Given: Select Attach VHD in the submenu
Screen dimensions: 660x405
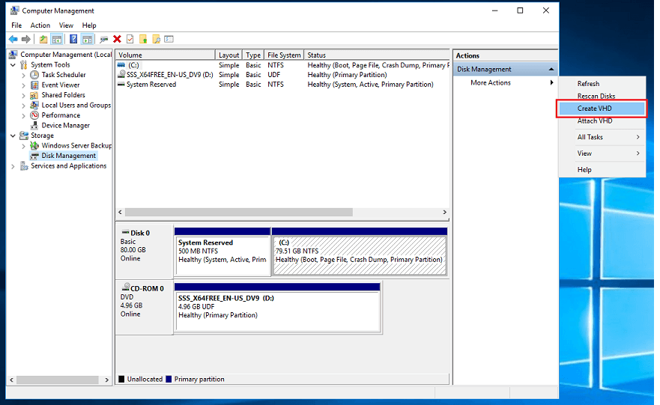Looking at the screenshot, I should coord(594,121).
